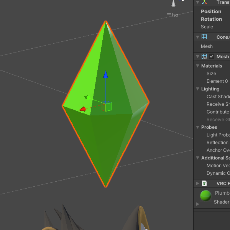Click the green Y-axis move arrow
This screenshot has height=230, width=230.
[87, 97]
